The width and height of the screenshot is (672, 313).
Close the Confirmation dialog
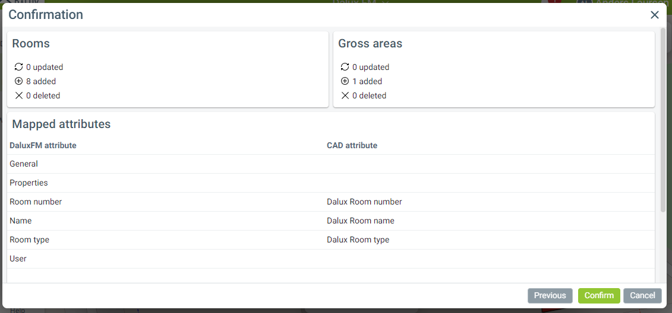(x=655, y=15)
